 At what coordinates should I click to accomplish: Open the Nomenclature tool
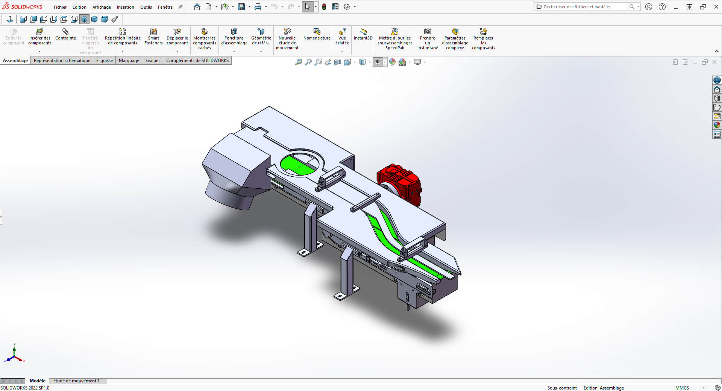coord(317,34)
